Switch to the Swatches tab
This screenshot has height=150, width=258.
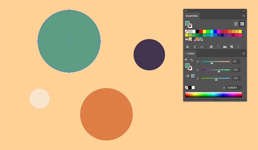click(192, 16)
